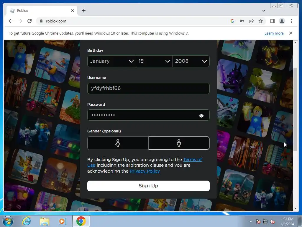View site information padlock icon
The image size is (302, 227).
[x=41, y=21]
